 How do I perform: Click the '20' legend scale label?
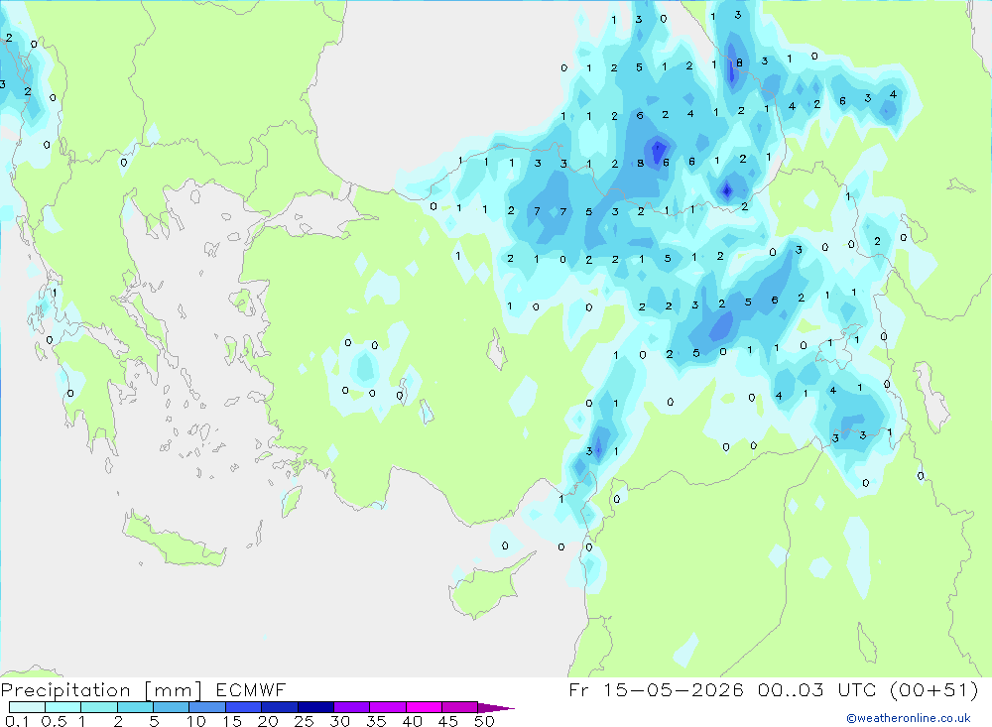(268, 721)
